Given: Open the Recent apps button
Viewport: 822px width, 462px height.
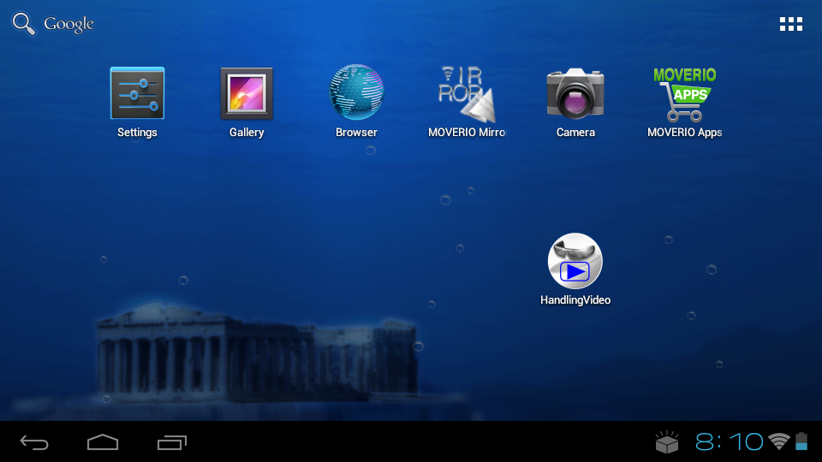Looking at the screenshot, I should click(172, 443).
